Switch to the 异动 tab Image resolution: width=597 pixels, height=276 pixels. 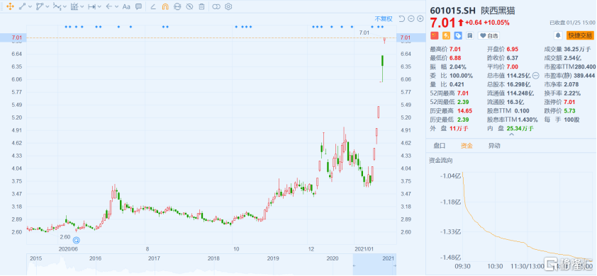494,146
